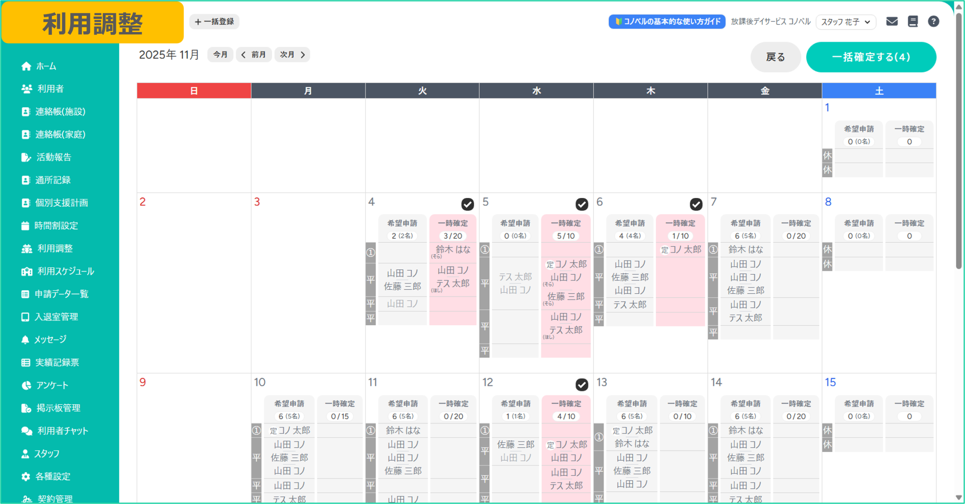Screen dimensions: 965x504
Task: Open 利用スケジュール in the sidebar
Action: 65,271
